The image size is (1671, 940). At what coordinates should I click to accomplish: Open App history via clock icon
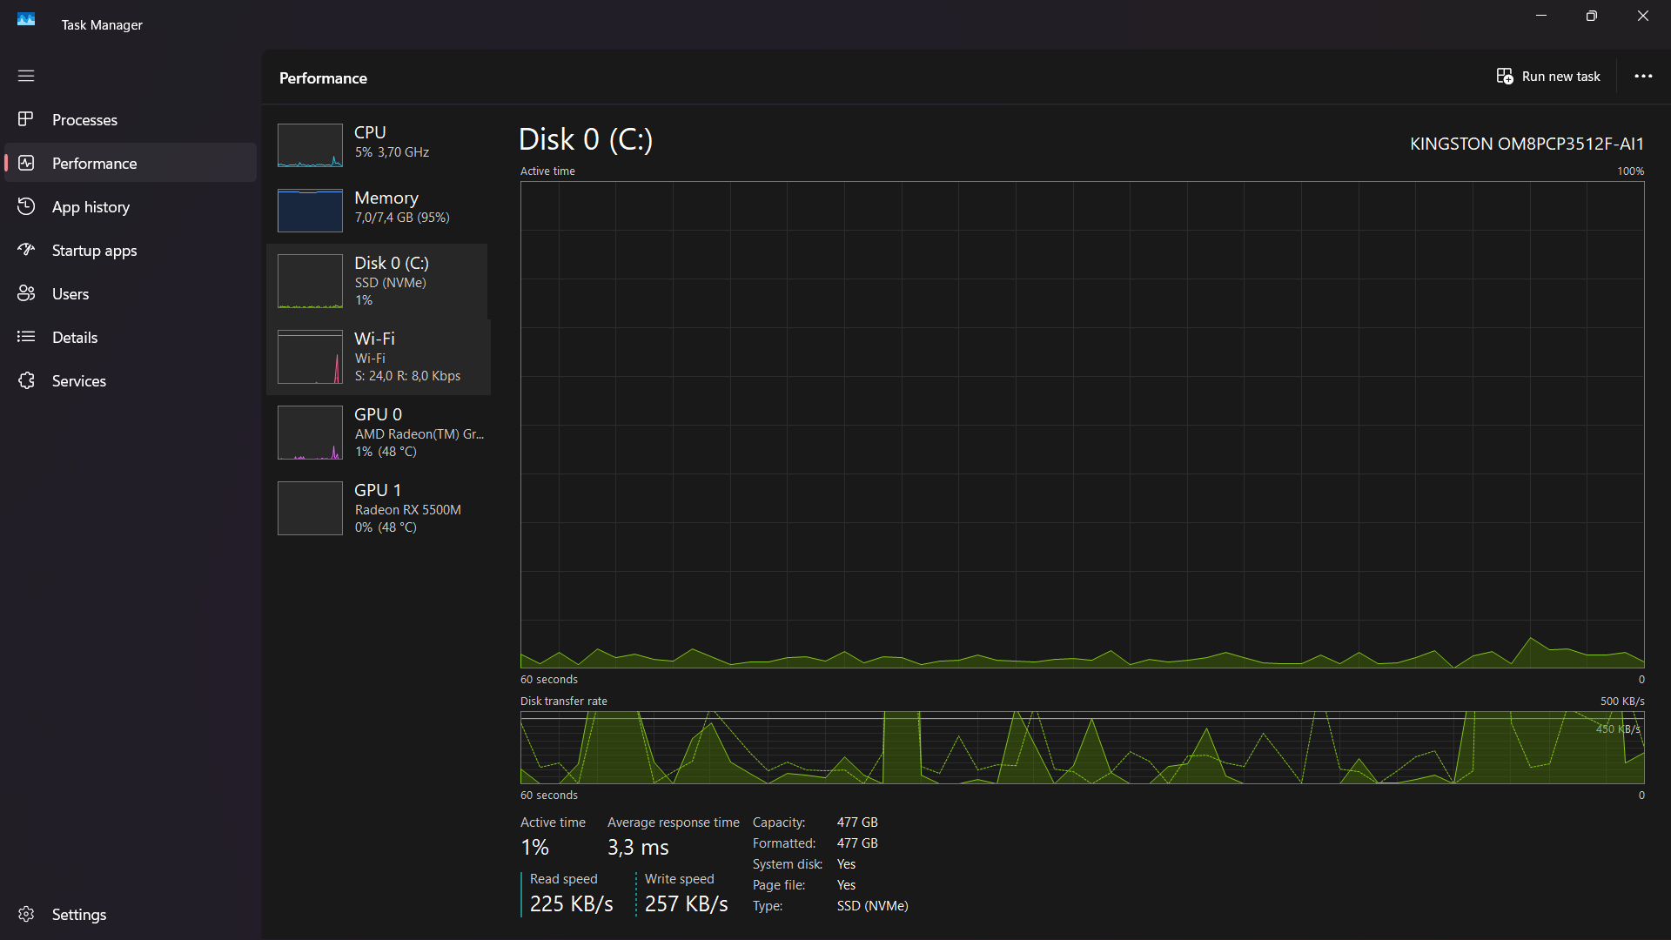26,206
